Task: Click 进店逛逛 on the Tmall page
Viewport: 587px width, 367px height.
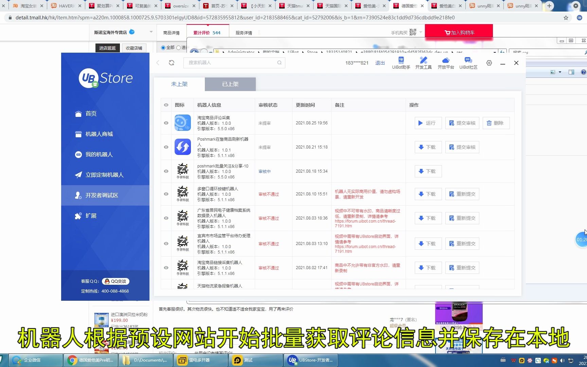Action: point(107,48)
